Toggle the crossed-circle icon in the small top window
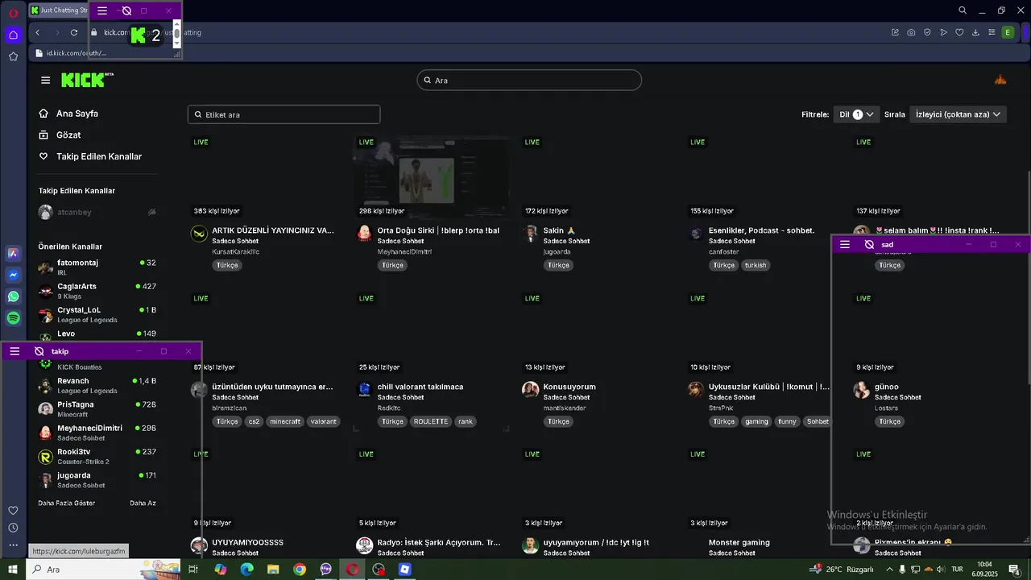Image resolution: width=1031 pixels, height=580 pixels. (126, 10)
